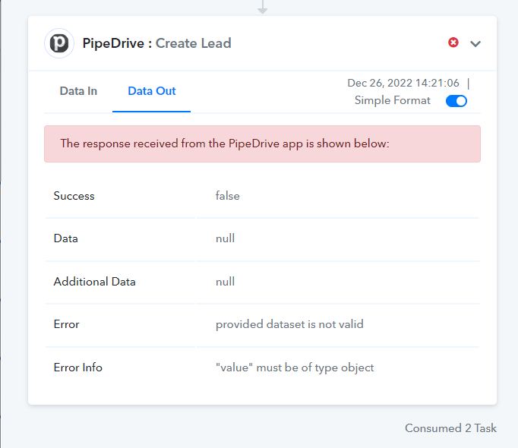
Task: Click the workflow connector arrow above the step
Action: click(x=263, y=7)
